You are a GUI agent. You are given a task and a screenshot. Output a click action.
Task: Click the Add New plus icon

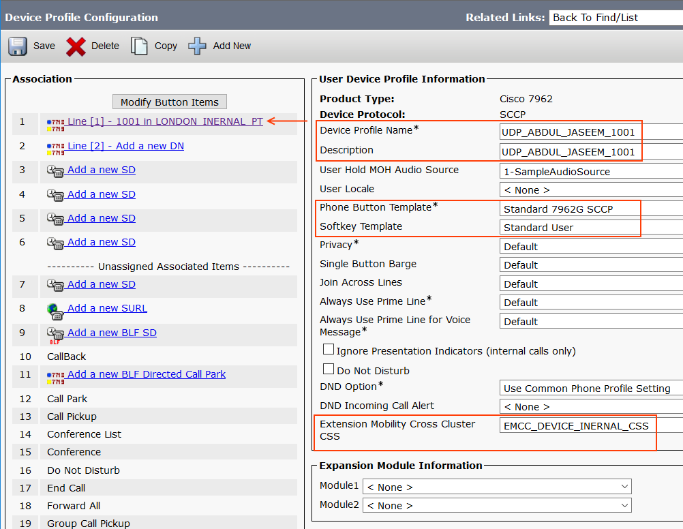[198, 46]
